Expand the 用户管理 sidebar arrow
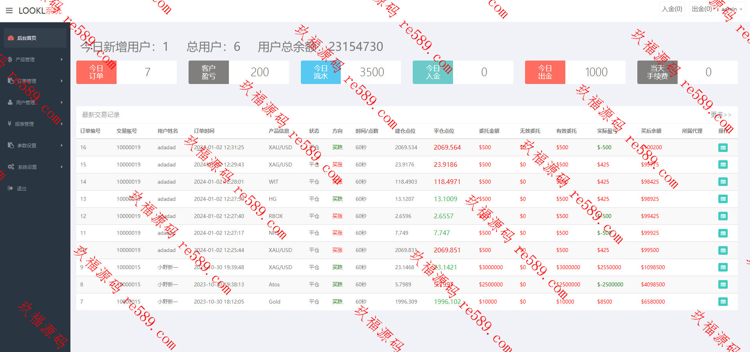750x352 pixels. 62,102
